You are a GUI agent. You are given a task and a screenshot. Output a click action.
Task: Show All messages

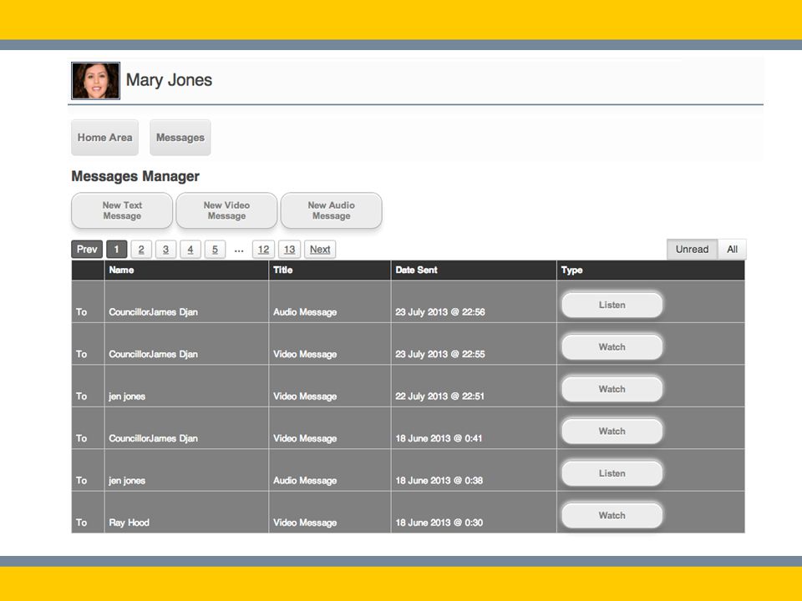coord(732,250)
